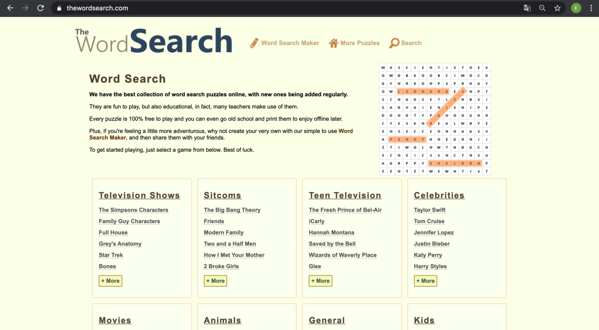Open the Bones puzzle

(x=107, y=266)
